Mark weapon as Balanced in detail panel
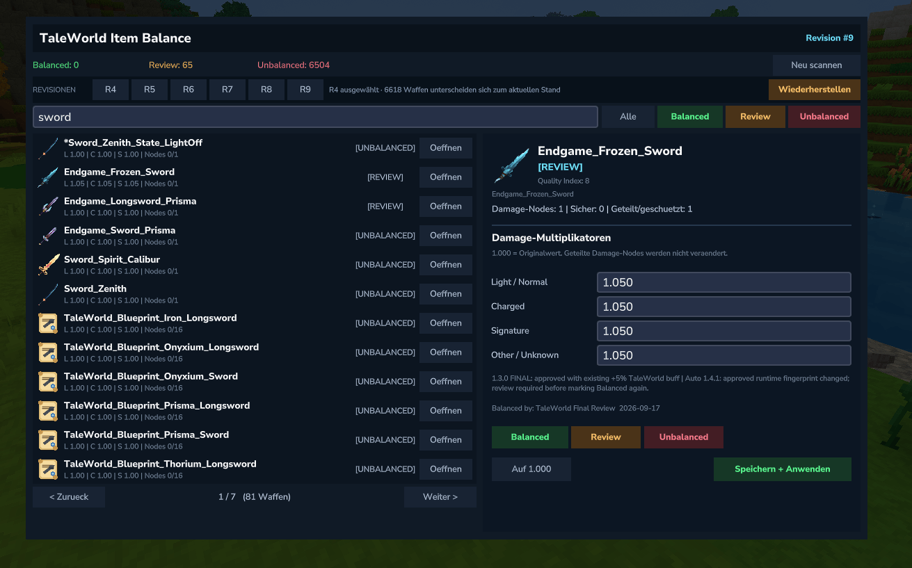This screenshot has width=912, height=568. coord(530,437)
